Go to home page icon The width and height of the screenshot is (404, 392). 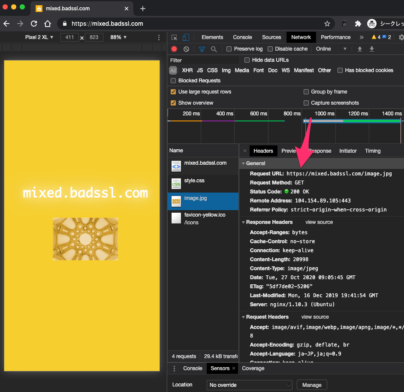(x=48, y=24)
